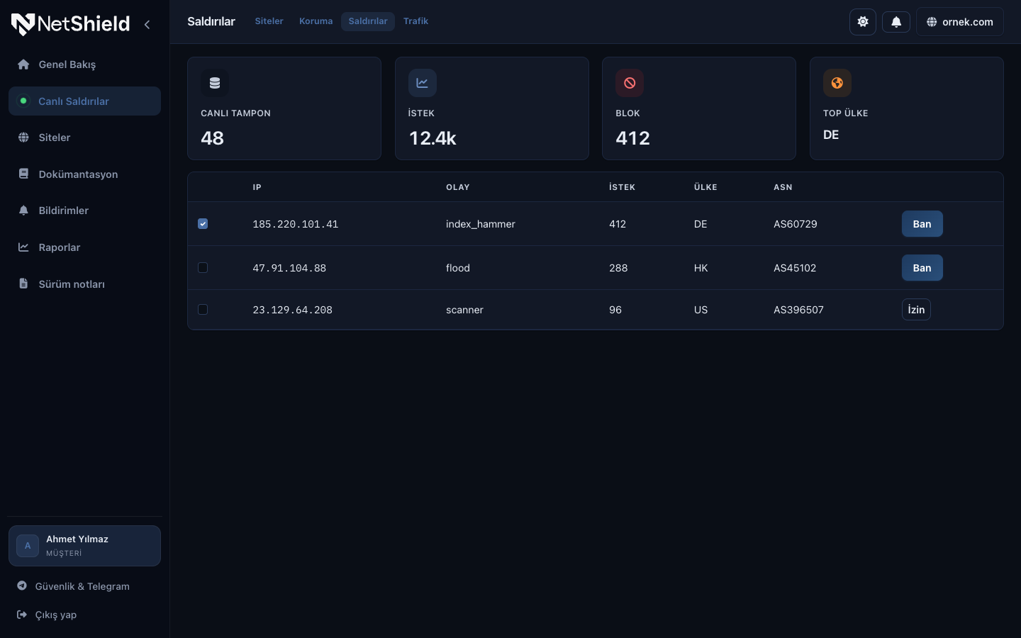Toggle the theme with the sun icon
Screen dimensions: 1021x638
[x=863, y=22]
